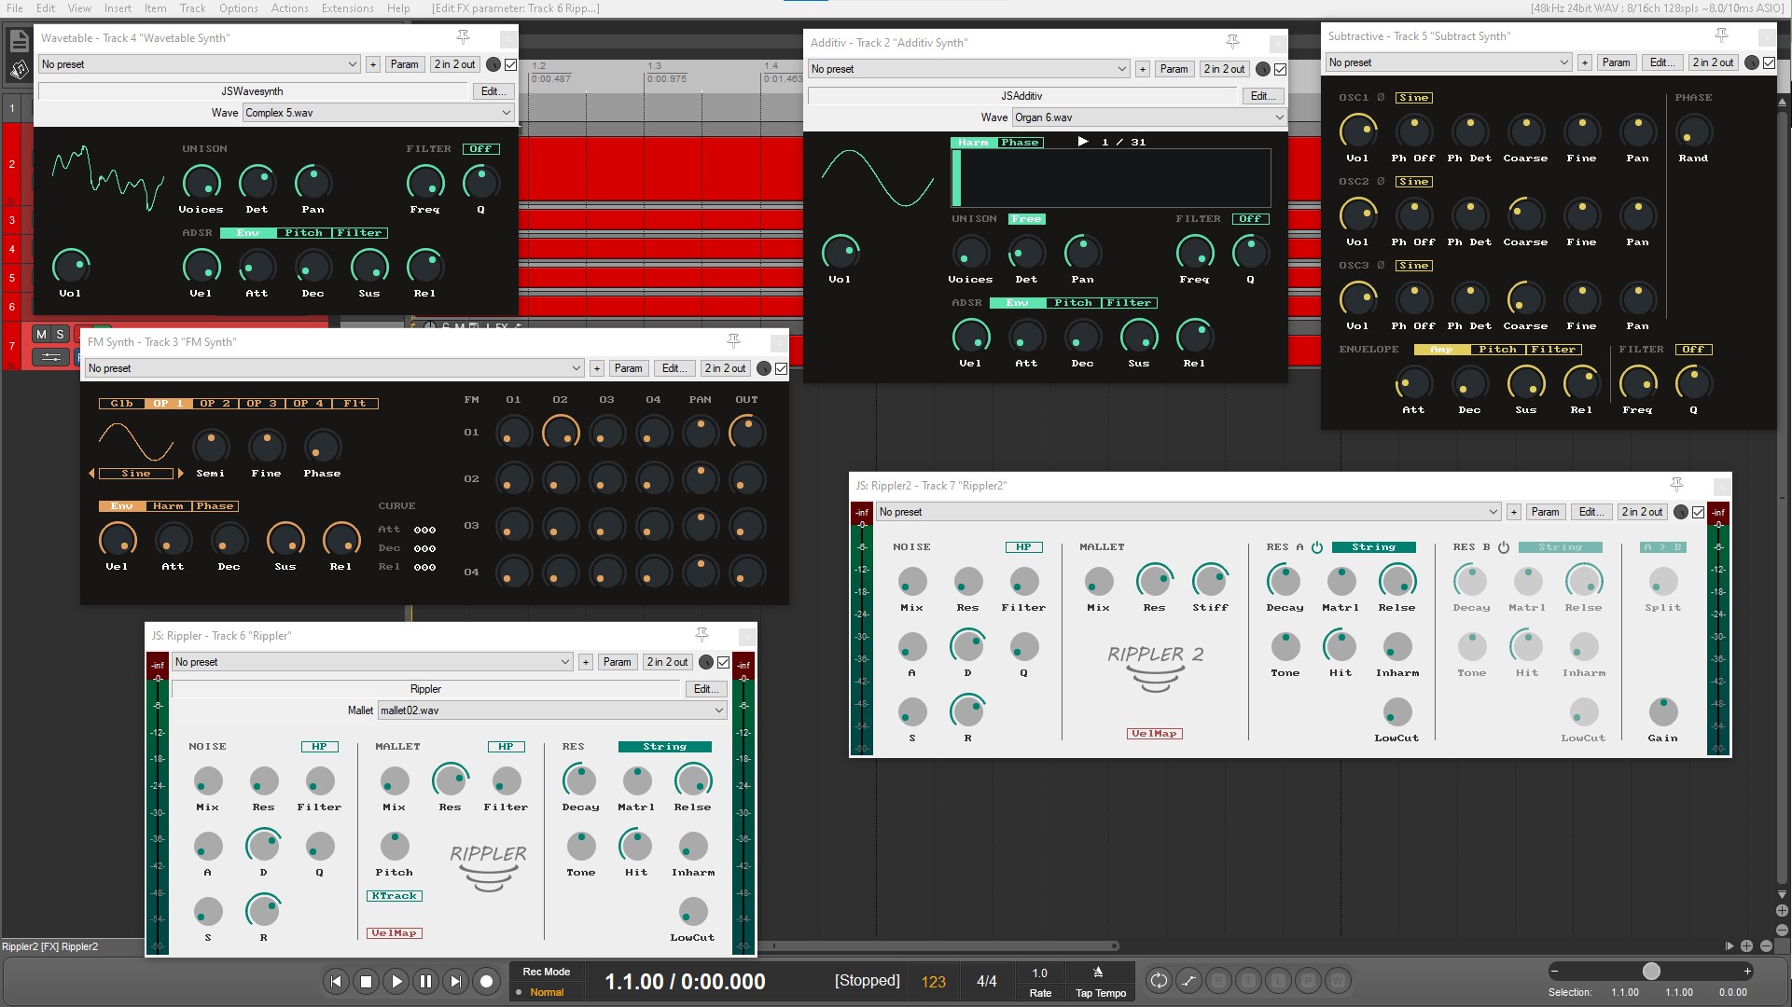Screen dimensions: 1792x1007
Task: Toggle Subtract Synth FILTER Off switch
Action: [x=1693, y=350]
